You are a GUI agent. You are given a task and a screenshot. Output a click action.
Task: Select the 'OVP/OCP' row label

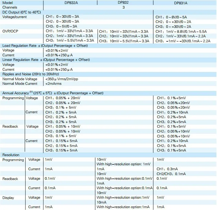(x=10, y=31)
